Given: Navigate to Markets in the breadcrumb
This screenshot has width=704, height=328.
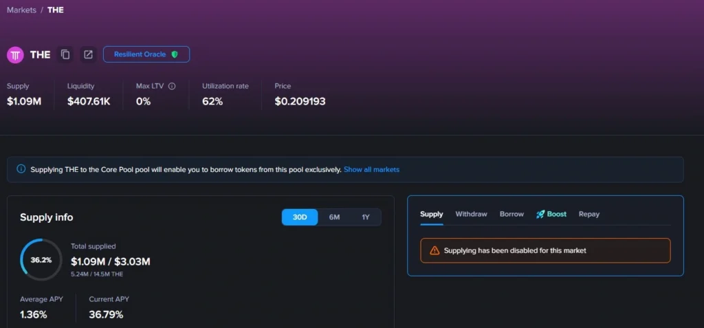Looking at the screenshot, I should click(21, 10).
